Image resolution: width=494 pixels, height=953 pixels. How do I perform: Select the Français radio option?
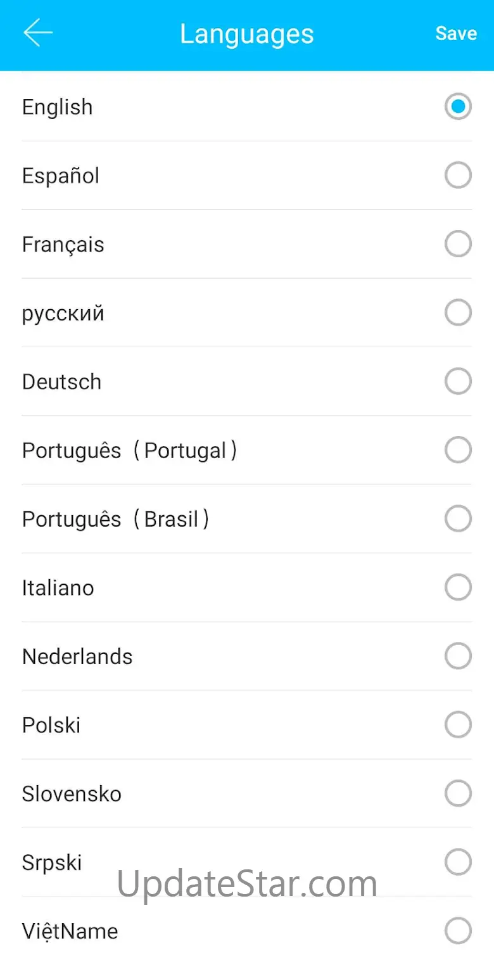[458, 244]
